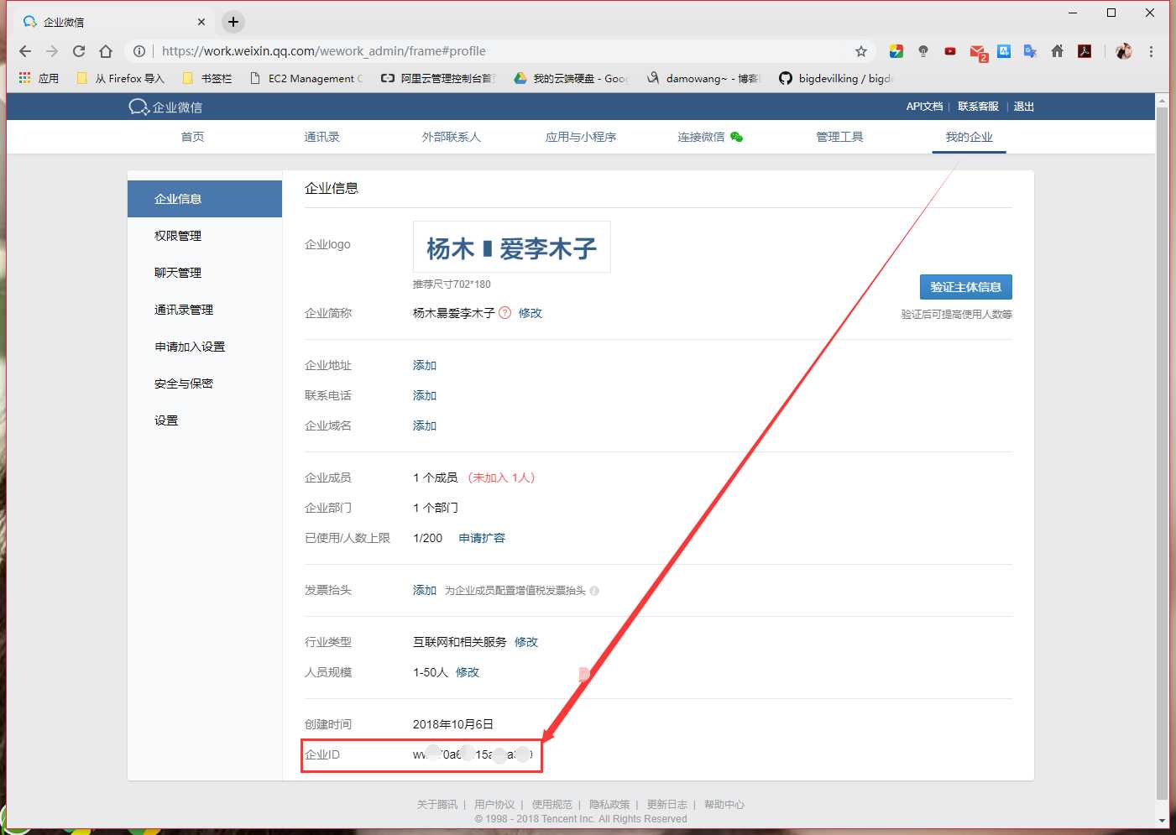Bookmark this page with the star icon
1176x835 pixels.
point(861,51)
